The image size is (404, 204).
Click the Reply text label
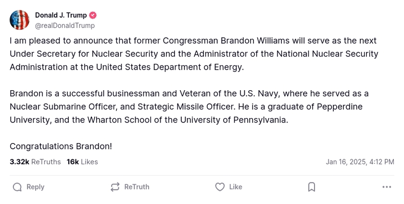coord(35,187)
